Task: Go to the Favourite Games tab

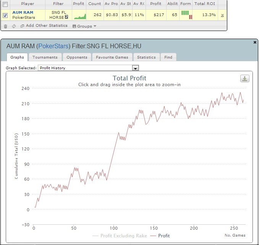Action: click(x=112, y=57)
